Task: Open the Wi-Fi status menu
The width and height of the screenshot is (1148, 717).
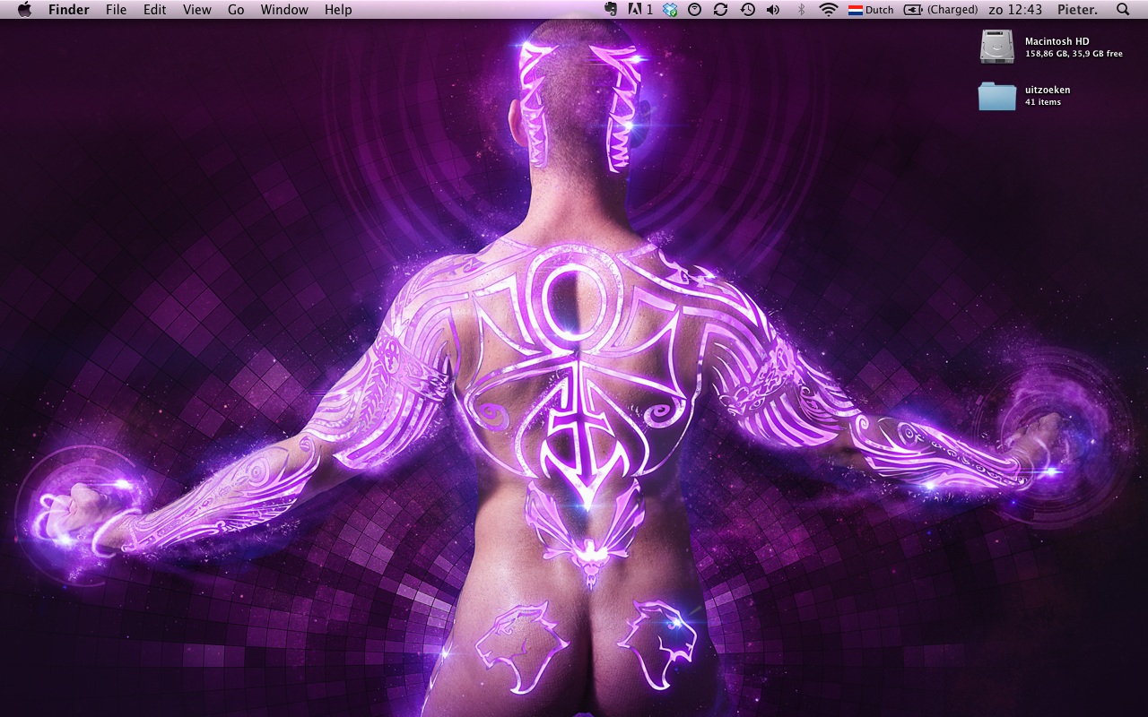Action: (x=829, y=10)
